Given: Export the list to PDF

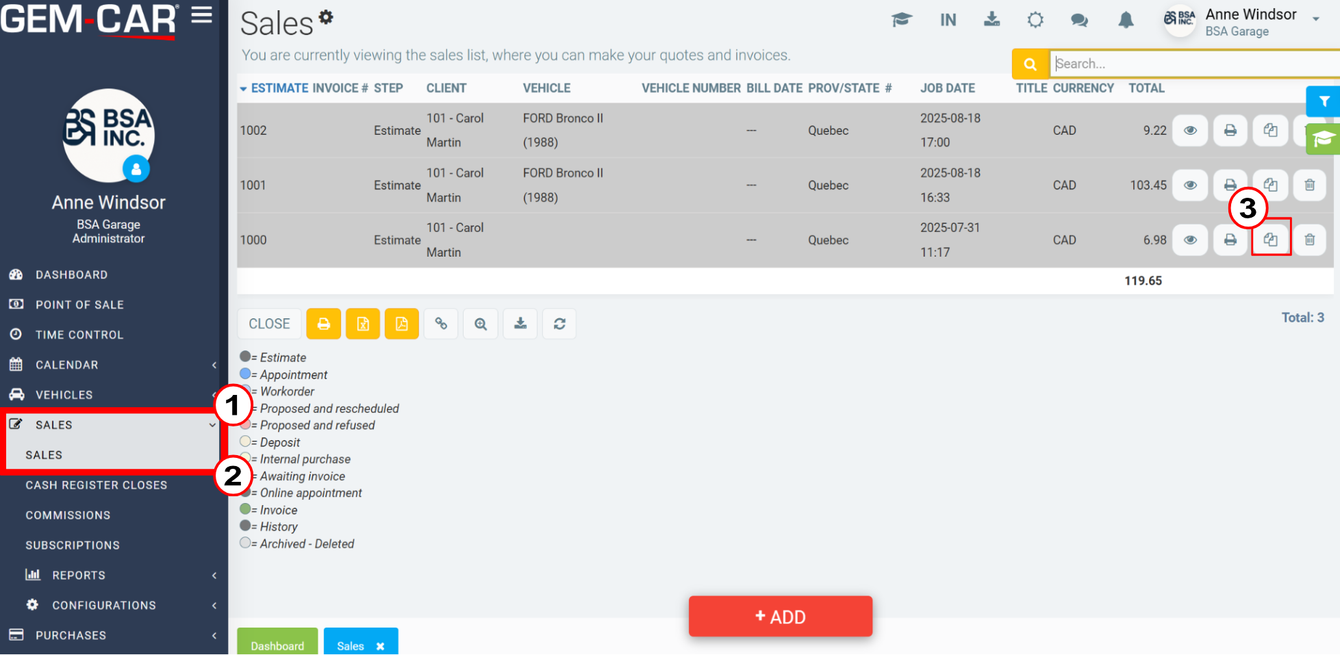Looking at the screenshot, I should 402,324.
